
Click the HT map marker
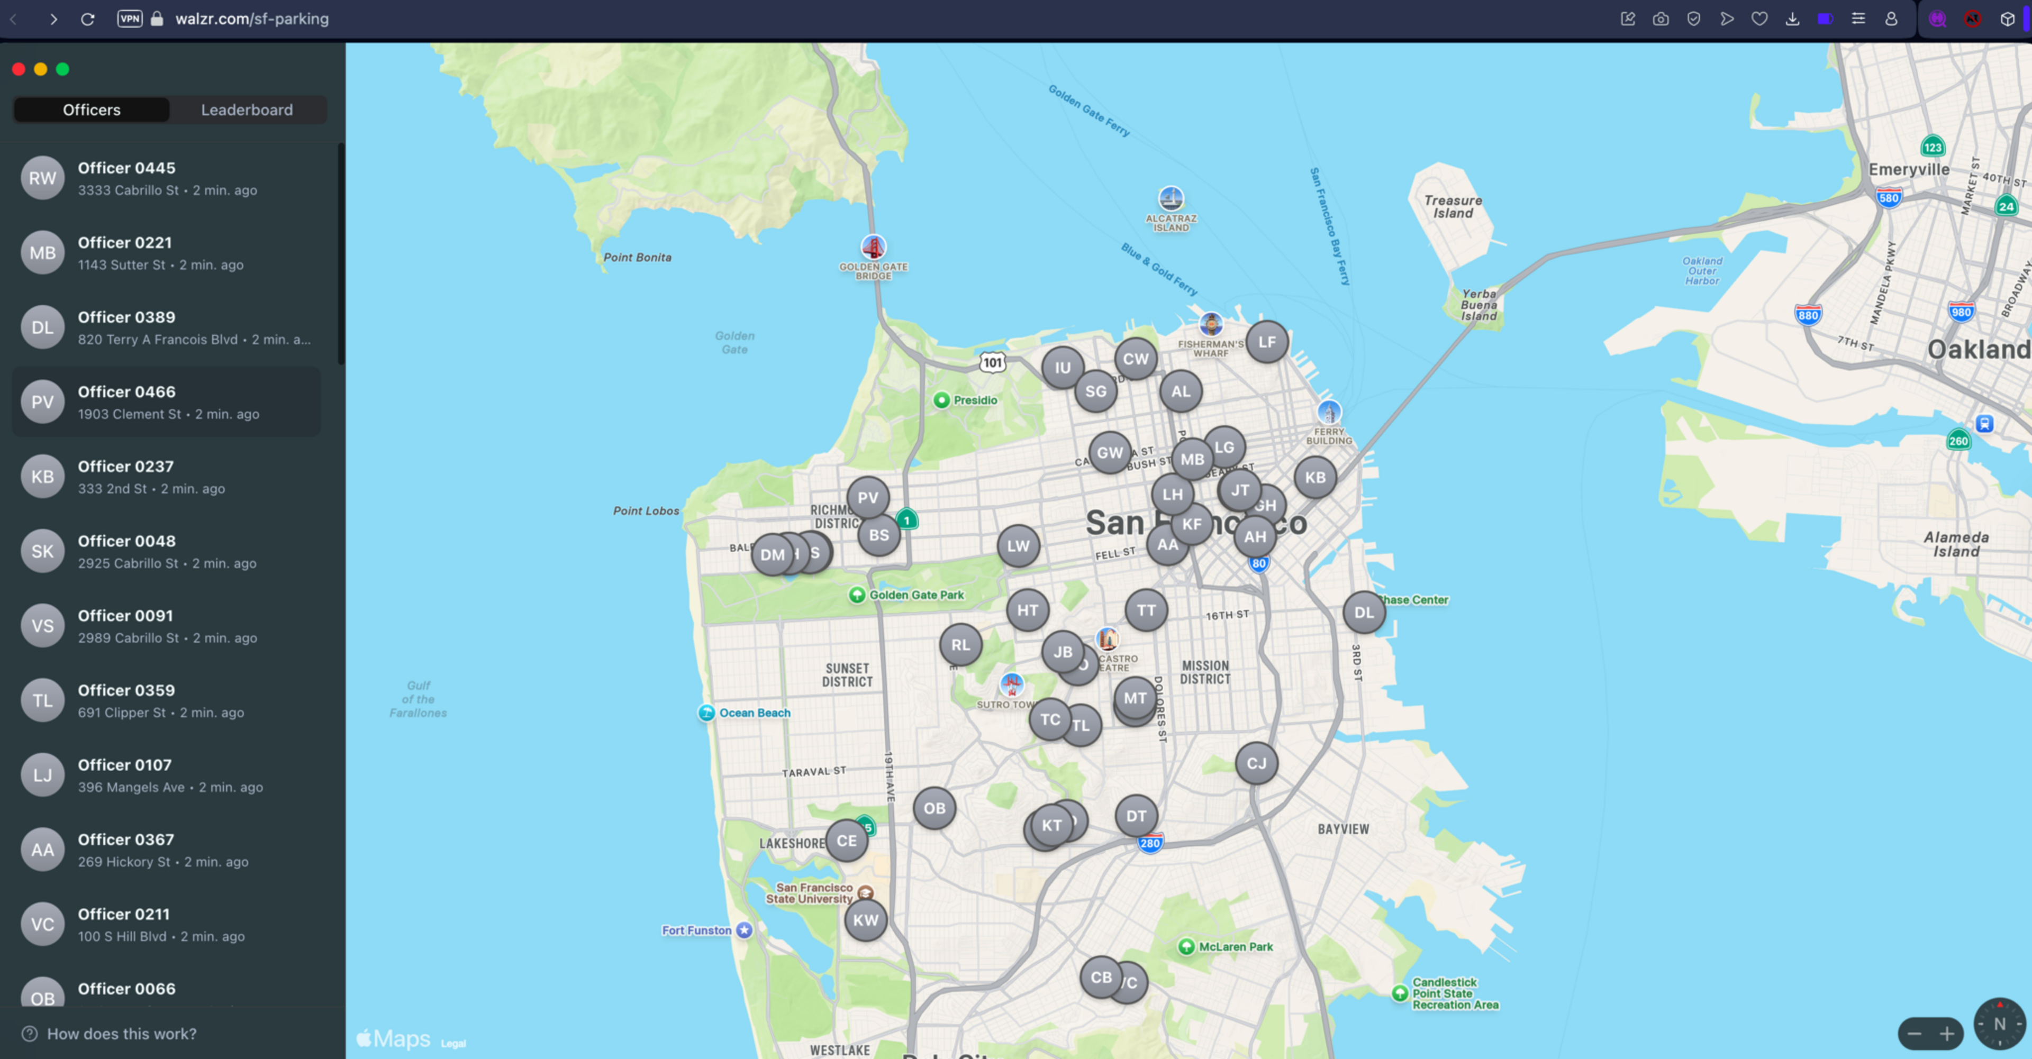(1027, 609)
